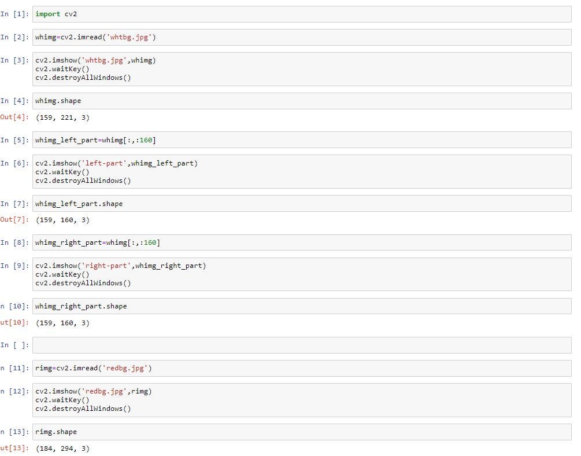Click the In [8] prompt label
581x456 pixels.
point(15,242)
